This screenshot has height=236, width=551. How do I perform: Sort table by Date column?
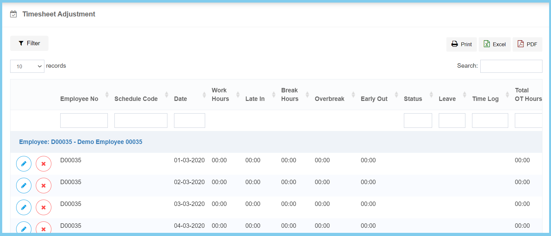click(x=180, y=99)
